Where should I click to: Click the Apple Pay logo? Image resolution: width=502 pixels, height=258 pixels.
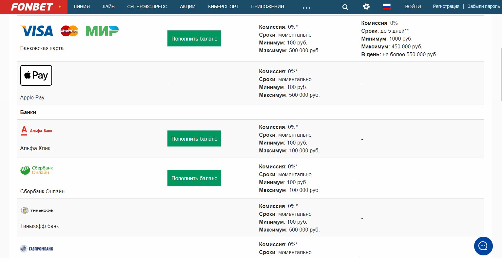tap(36, 75)
